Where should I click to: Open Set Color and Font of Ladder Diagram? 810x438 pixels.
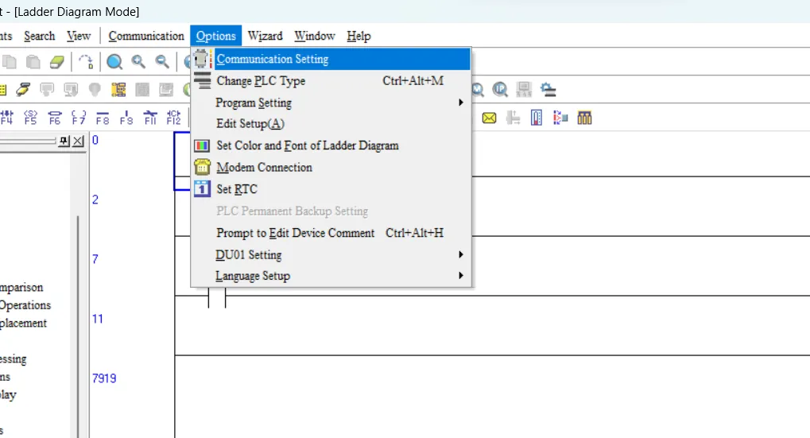331,145
